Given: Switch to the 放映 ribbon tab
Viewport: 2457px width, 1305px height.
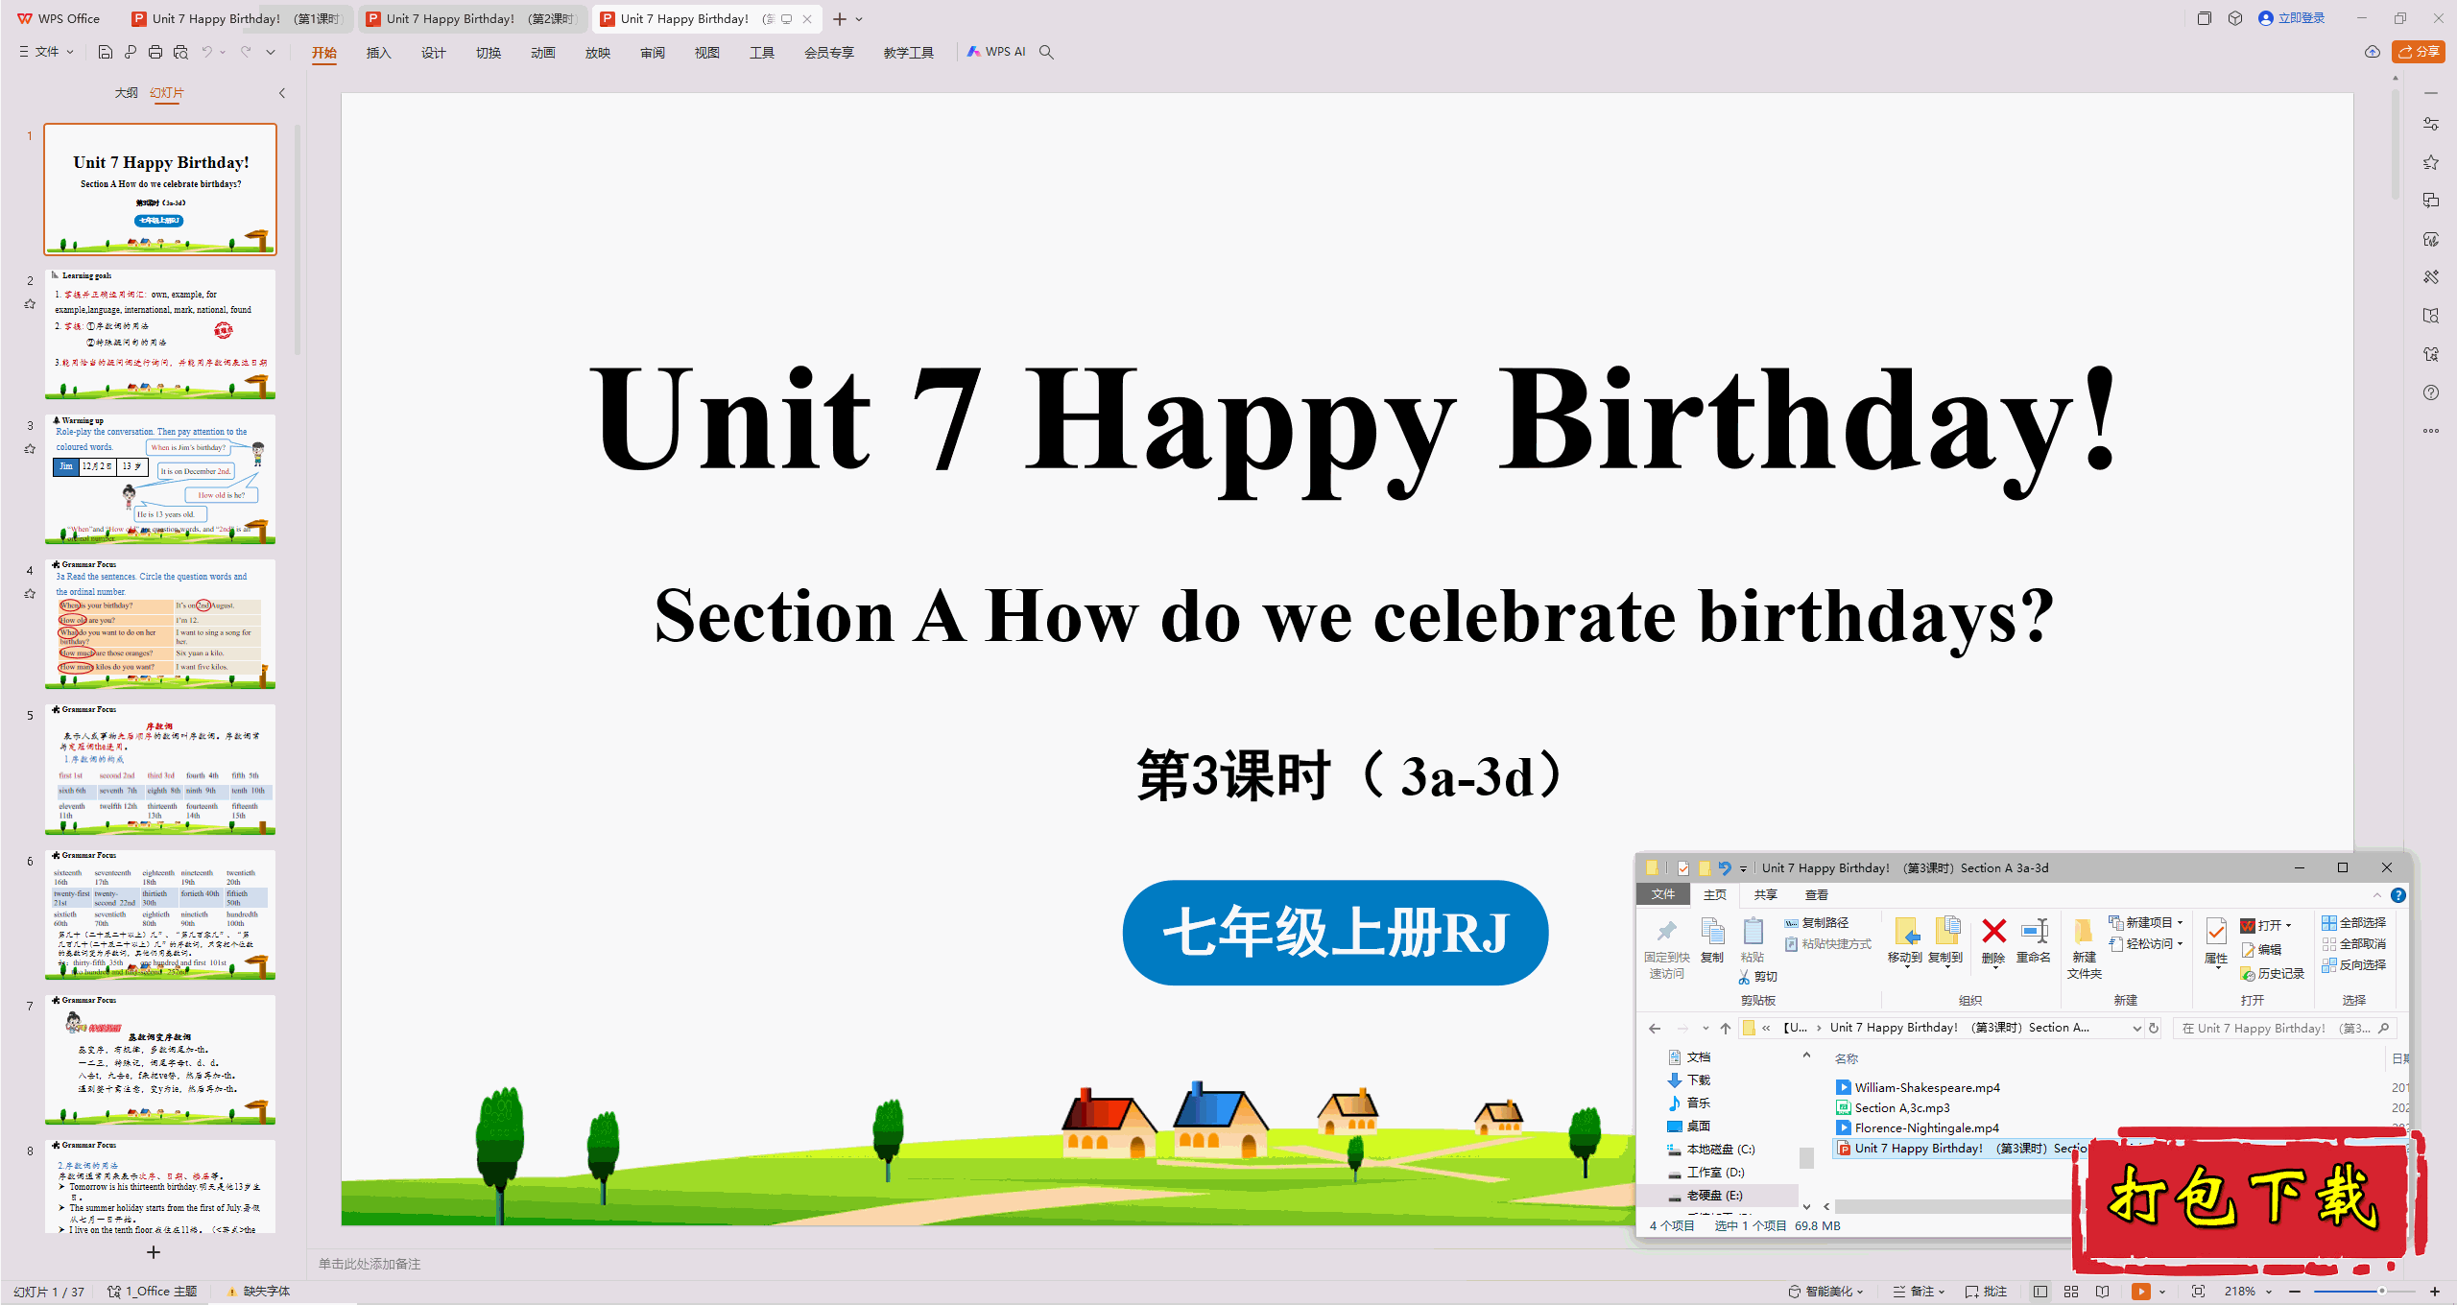Looking at the screenshot, I should point(598,53).
